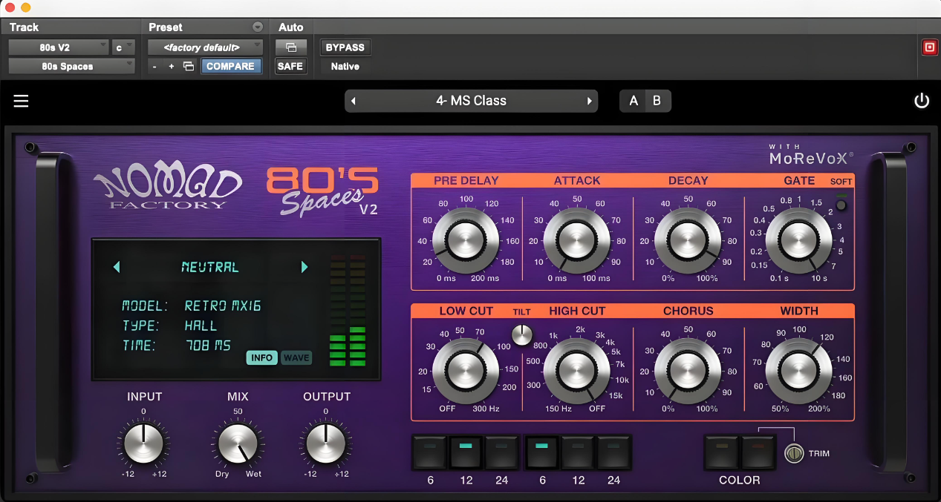Screen dimensions: 941x502
Task: Select the next reverb mode arrow in display
Action: (x=305, y=267)
